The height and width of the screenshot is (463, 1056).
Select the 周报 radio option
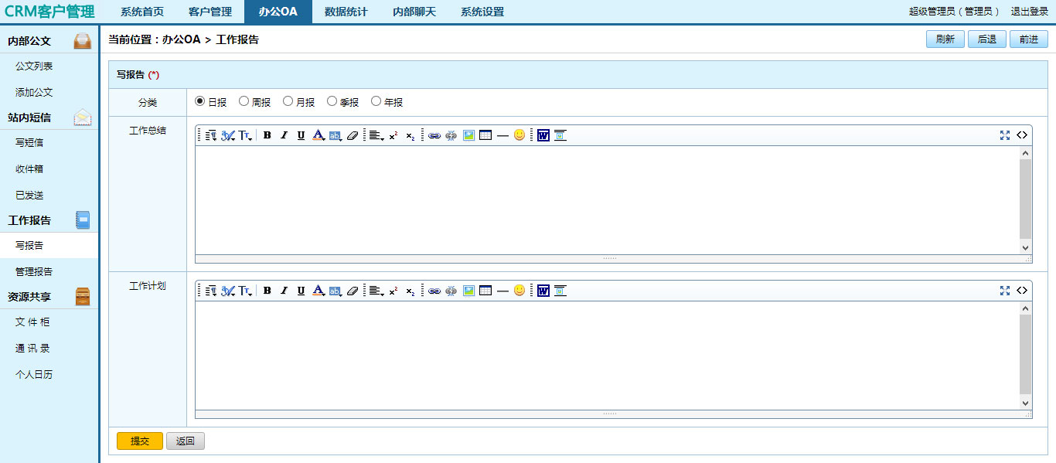tap(244, 101)
